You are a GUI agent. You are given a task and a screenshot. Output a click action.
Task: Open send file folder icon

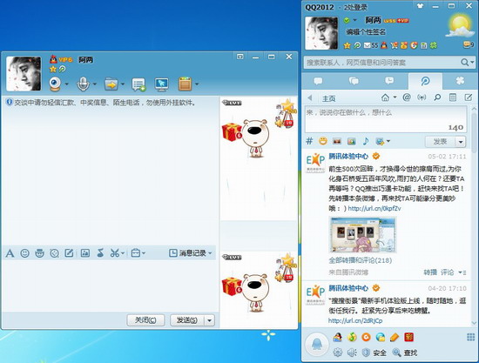pyautogui.click(x=111, y=84)
